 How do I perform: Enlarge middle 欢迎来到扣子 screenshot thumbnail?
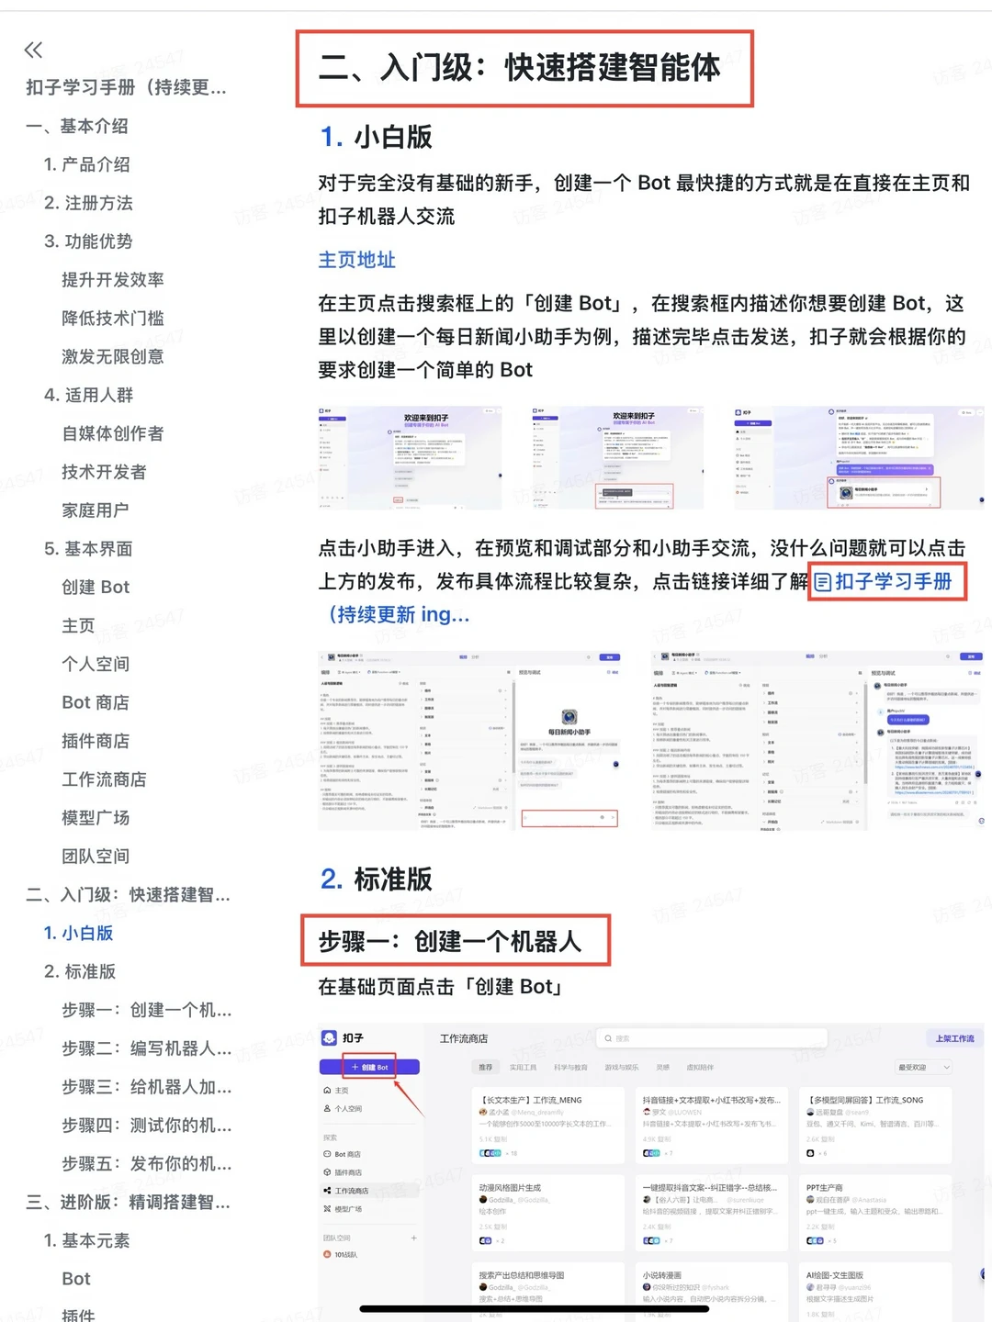coord(617,457)
